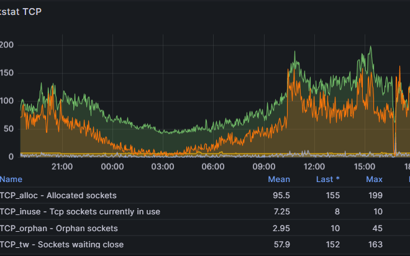The image size is (410, 256).
Task: Select TCP_tw - Sockets waiting close series
Action: (x=61, y=245)
